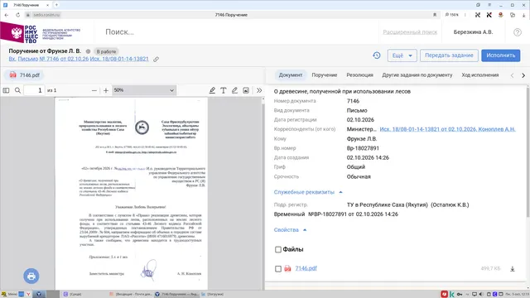Viewport: 530px width, 298px height.
Task: Download the 7146.pdf file via arrow icon
Action: 513,268
